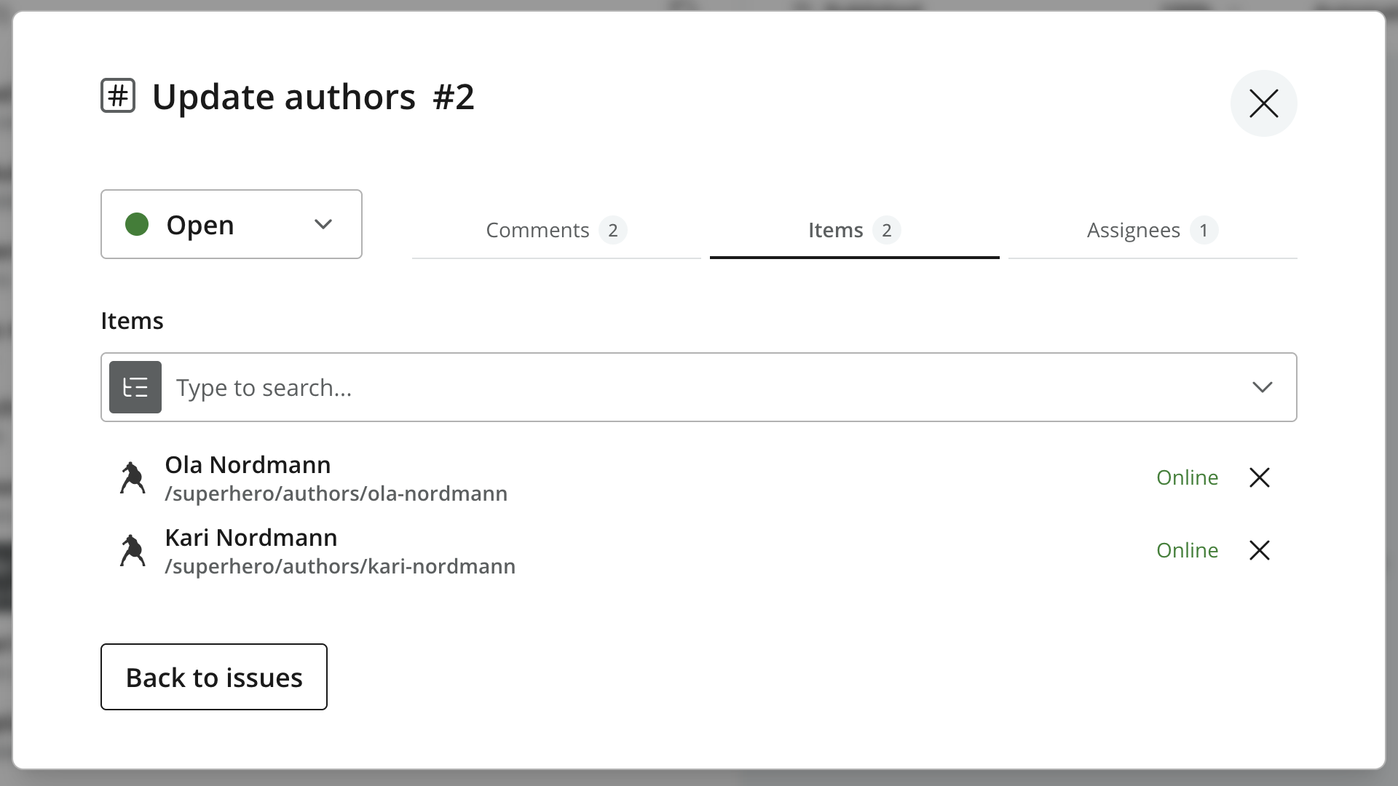1398x786 pixels.
Task: Click Online status for Kari Nordmann
Action: click(1187, 550)
